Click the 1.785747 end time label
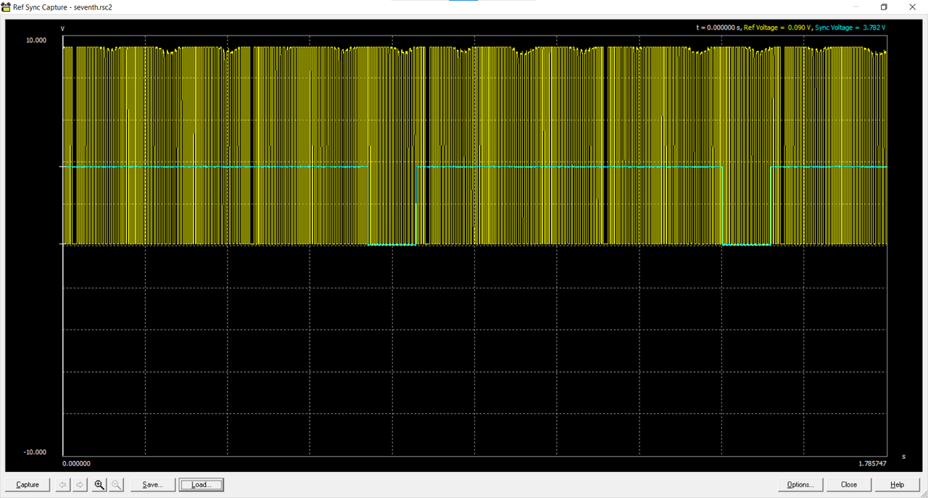This screenshot has width=928, height=498. tap(872, 463)
